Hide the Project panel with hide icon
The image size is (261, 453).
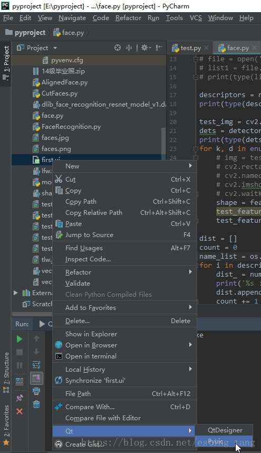159,48
